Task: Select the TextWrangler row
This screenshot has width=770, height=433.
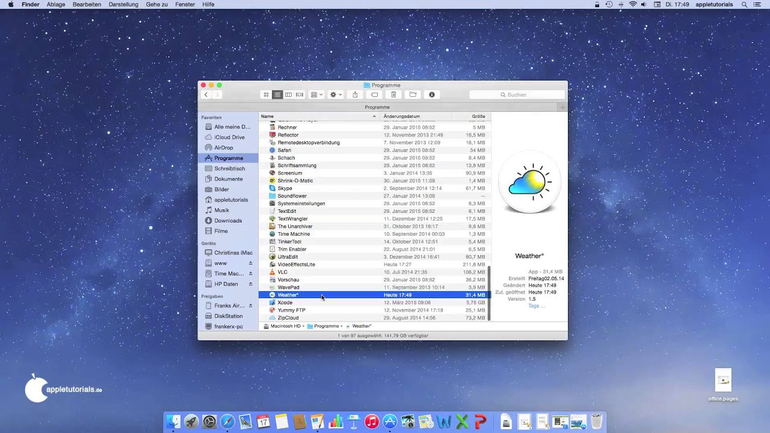Action: pyautogui.click(x=375, y=219)
